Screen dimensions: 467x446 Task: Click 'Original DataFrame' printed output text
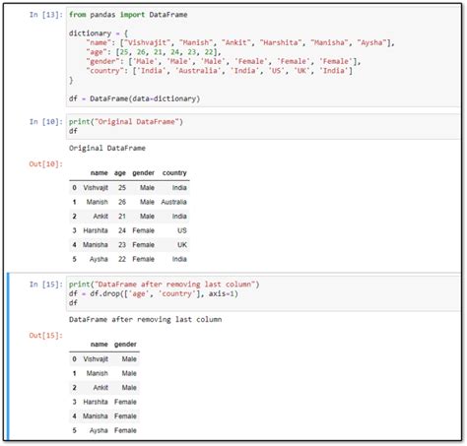tap(107, 148)
